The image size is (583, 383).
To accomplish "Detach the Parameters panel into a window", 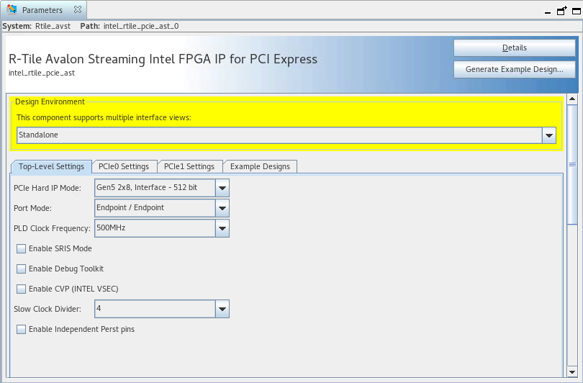I will [561, 10].
